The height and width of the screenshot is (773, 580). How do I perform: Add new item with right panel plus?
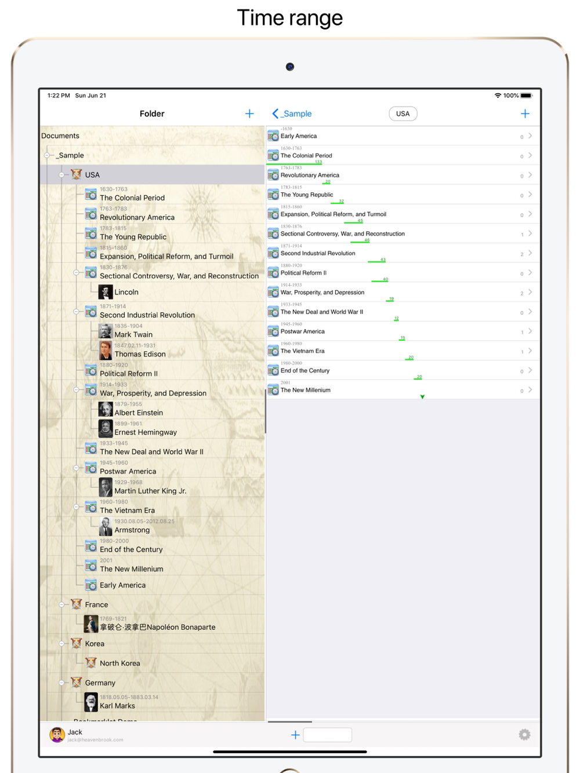[x=525, y=114]
